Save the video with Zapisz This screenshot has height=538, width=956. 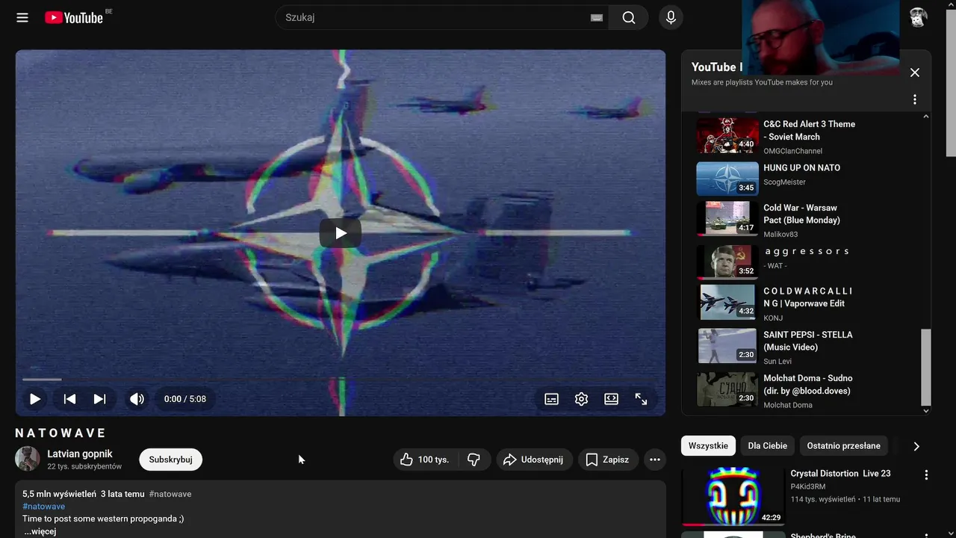(x=608, y=460)
